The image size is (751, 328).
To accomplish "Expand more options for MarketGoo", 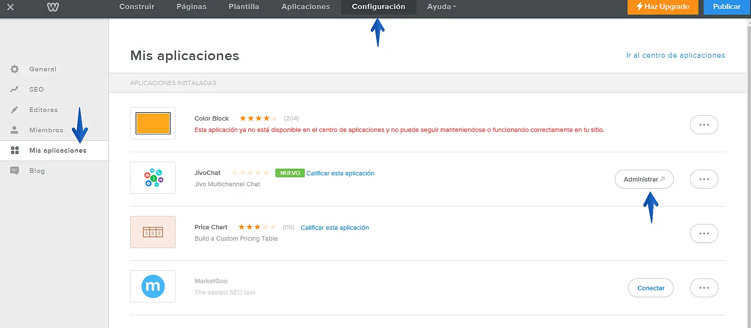I will [x=704, y=288].
